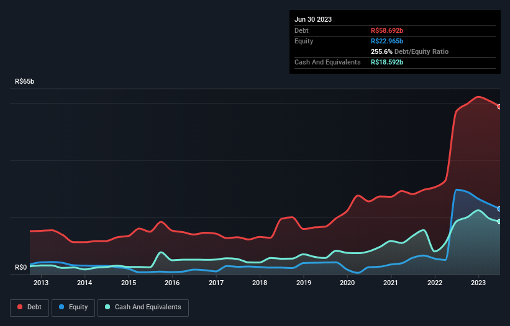Click the R$0 y-axis label
510x326 pixels.
(22, 268)
